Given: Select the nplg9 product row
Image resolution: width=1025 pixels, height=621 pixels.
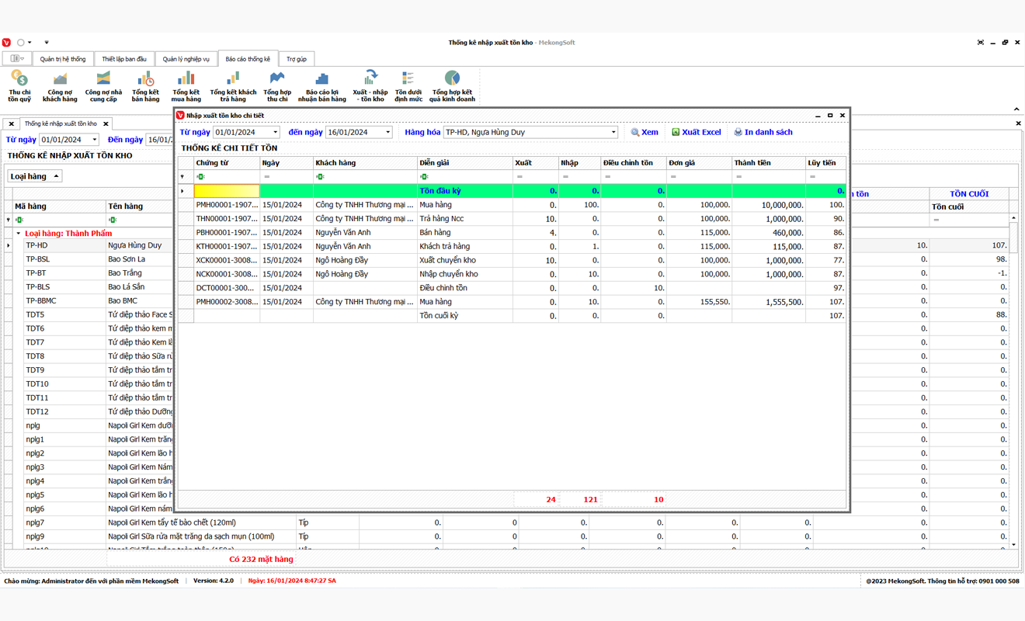Looking at the screenshot, I should (x=505, y=536).
